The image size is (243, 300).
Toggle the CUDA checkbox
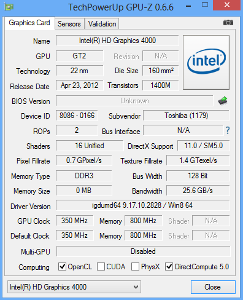click(101, 267)
